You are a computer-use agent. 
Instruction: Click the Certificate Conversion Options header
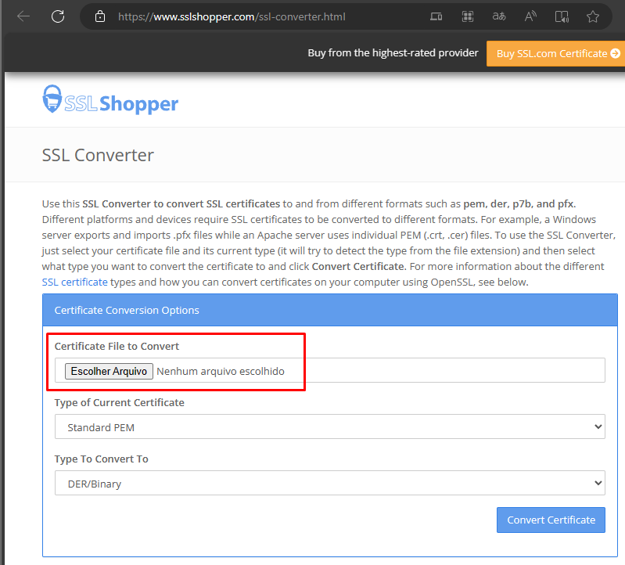330,310
